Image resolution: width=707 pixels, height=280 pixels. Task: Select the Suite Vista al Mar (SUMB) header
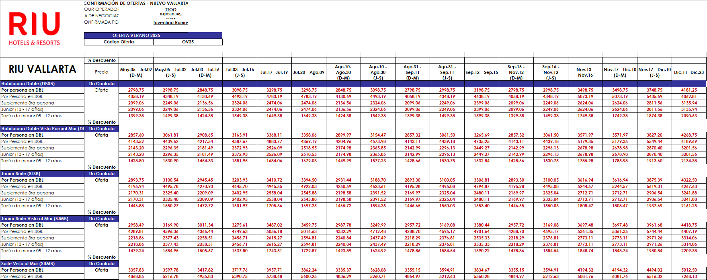(x=42, y=264)
